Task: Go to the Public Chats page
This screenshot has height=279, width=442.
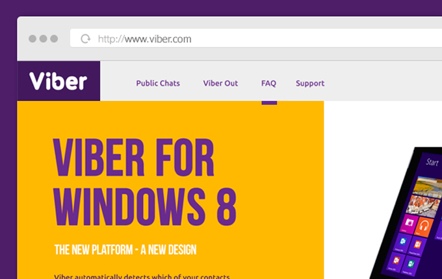Action: click(x=158, y=83)
